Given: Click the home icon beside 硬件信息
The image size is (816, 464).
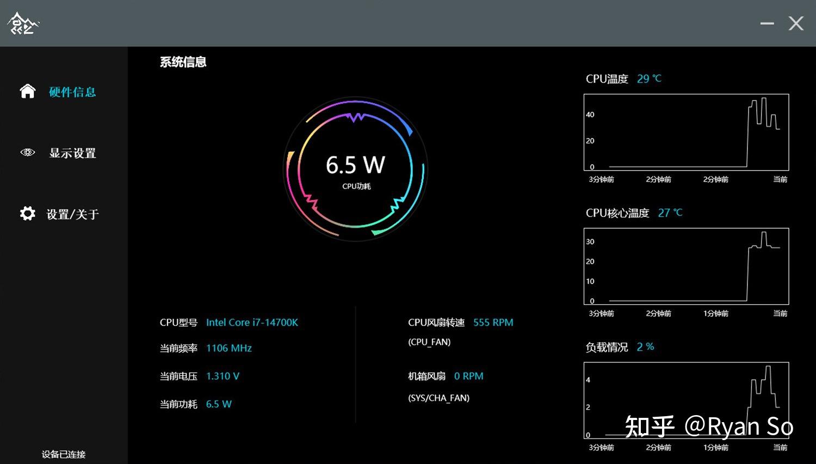Looking at the screenshot, I should (x=28, y=91).
